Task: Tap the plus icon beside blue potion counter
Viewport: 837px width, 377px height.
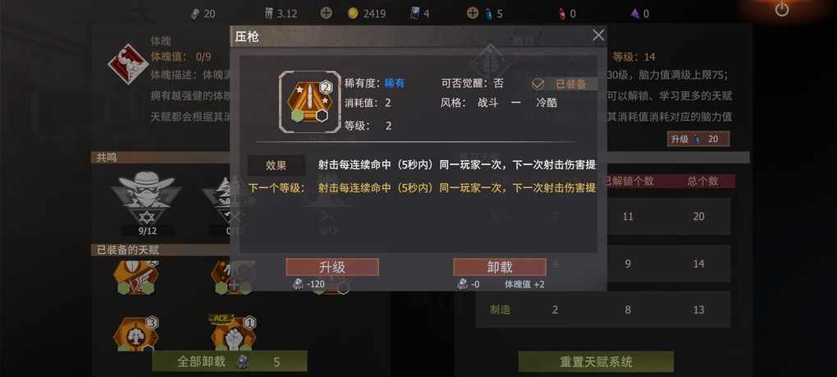Action: click(x=473, y=13)
